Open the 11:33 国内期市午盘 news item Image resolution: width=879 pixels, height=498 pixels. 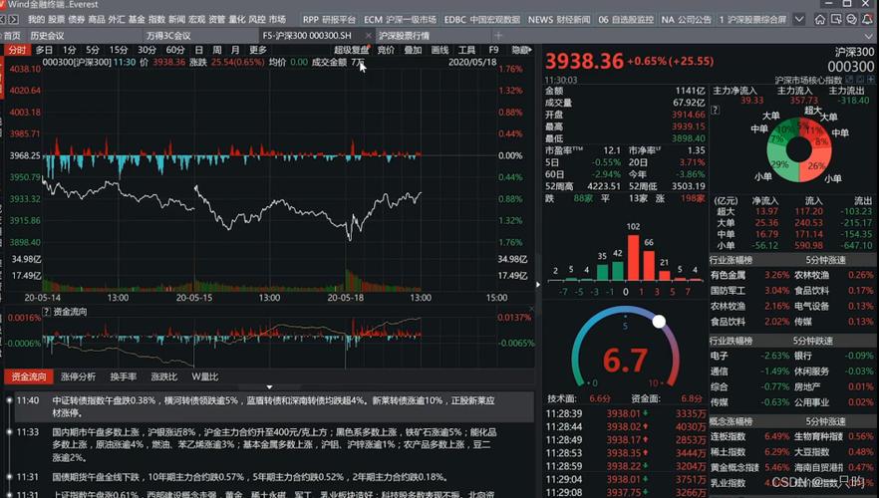click(x=273, y=445)
